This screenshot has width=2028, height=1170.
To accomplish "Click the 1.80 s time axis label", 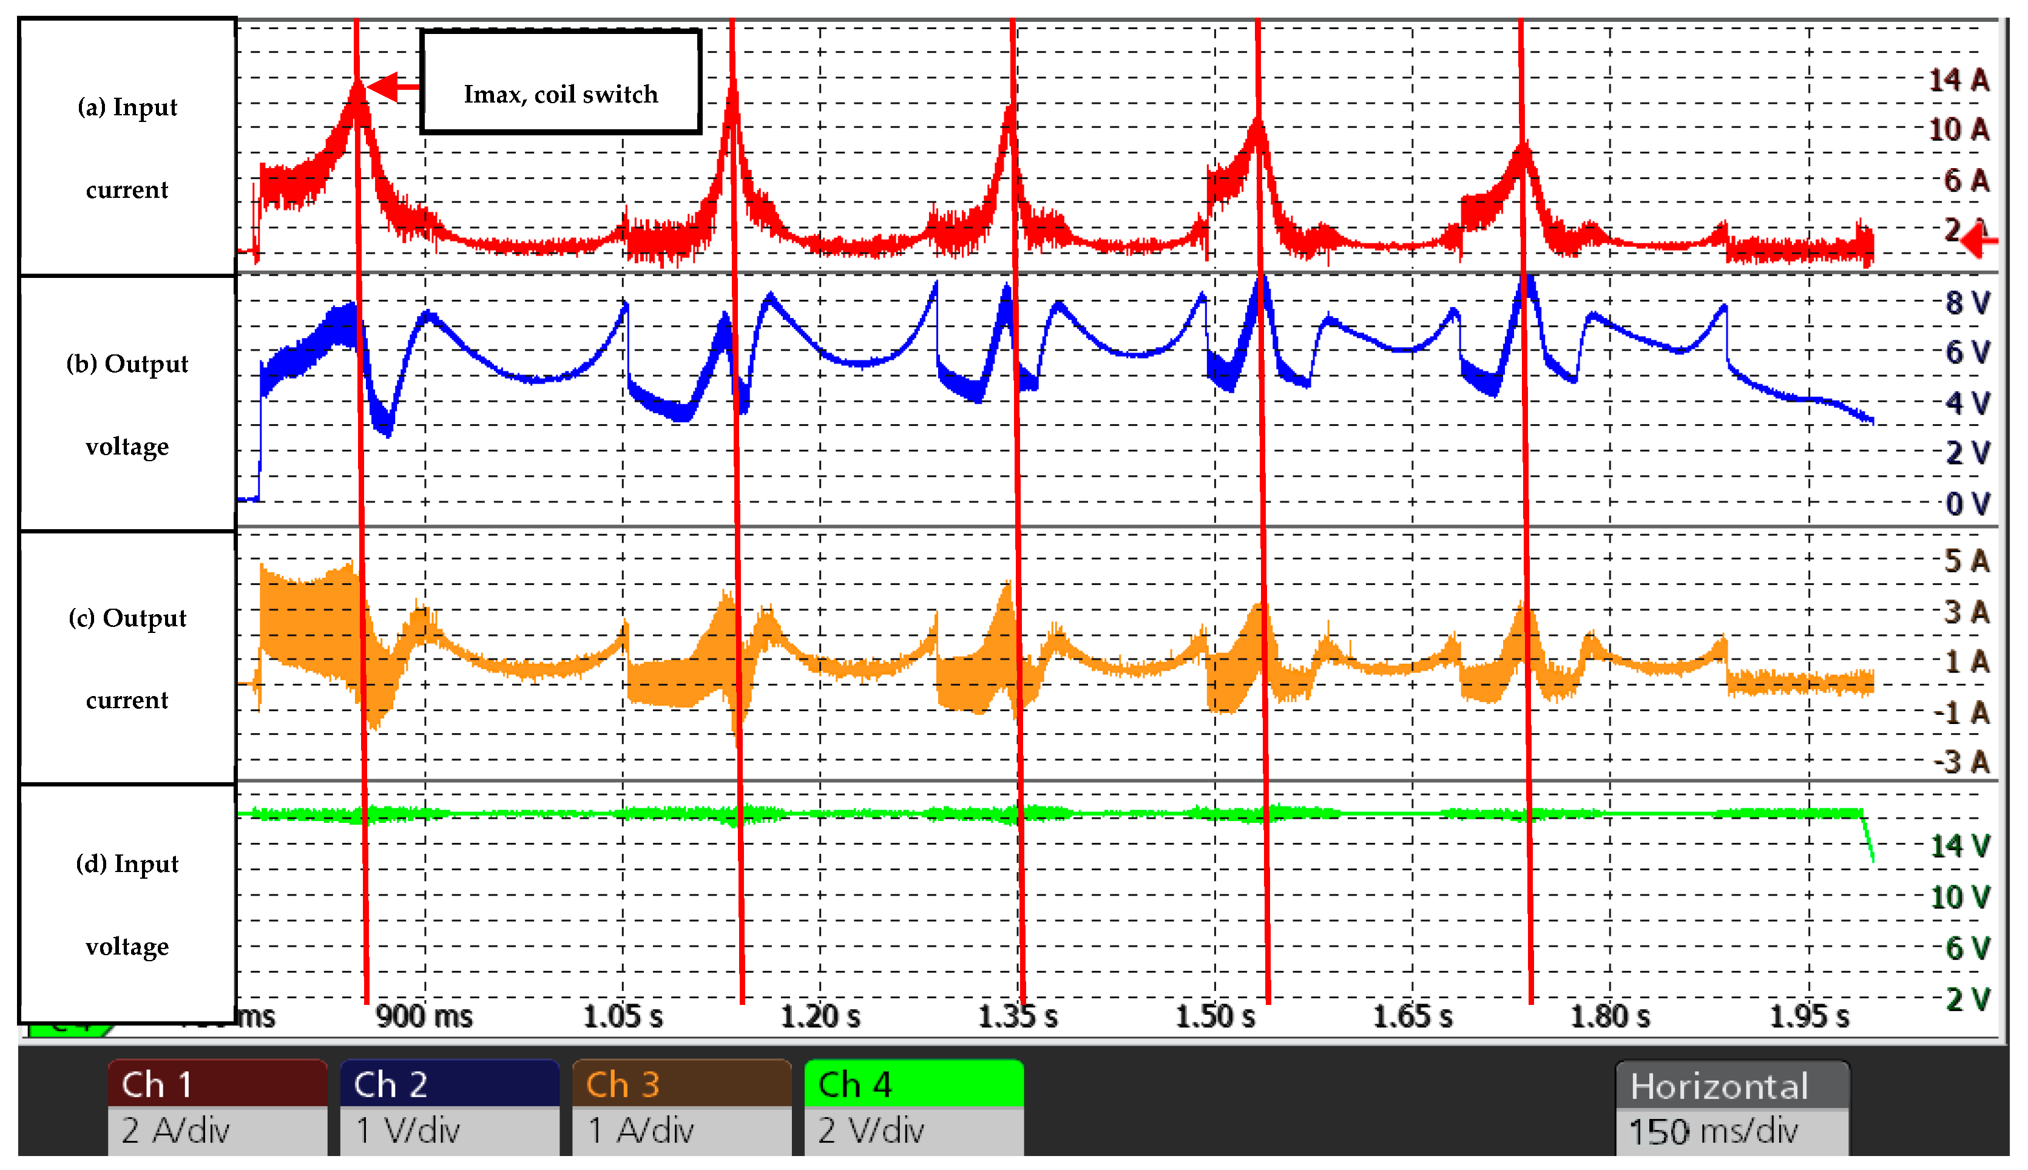I will pos(1611,1016).
